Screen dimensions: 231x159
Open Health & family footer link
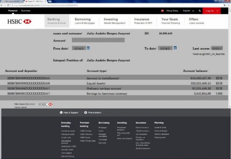pyautogui.click(x=160, y=127)
